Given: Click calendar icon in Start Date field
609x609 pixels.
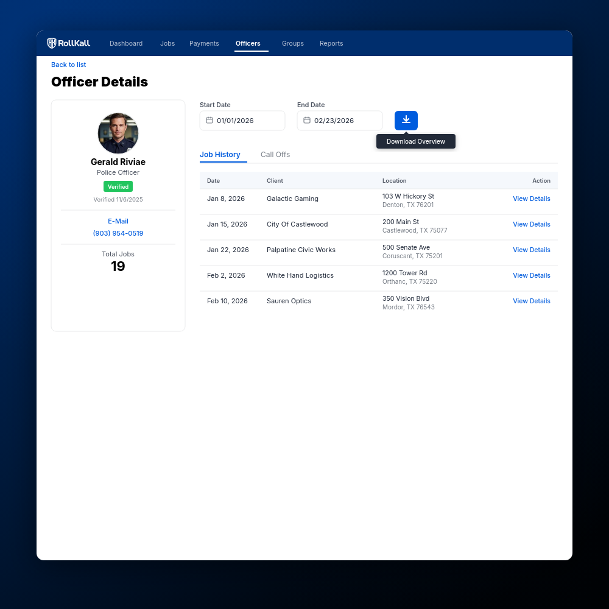Looking at the screenshot, I should [209, 121].
